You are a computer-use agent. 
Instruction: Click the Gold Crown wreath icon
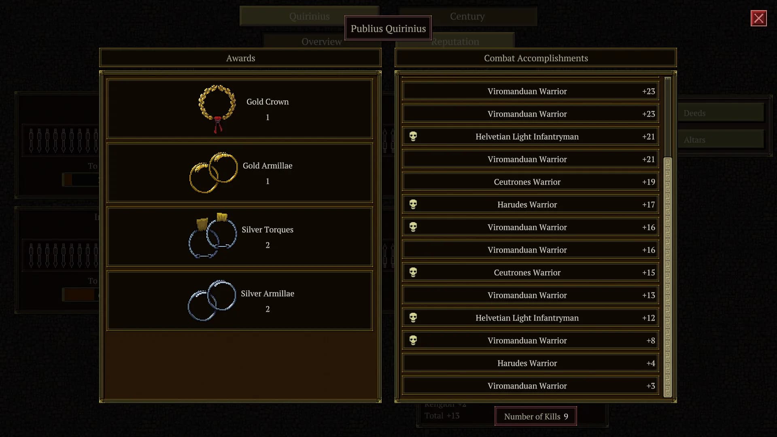coord(217,109)
